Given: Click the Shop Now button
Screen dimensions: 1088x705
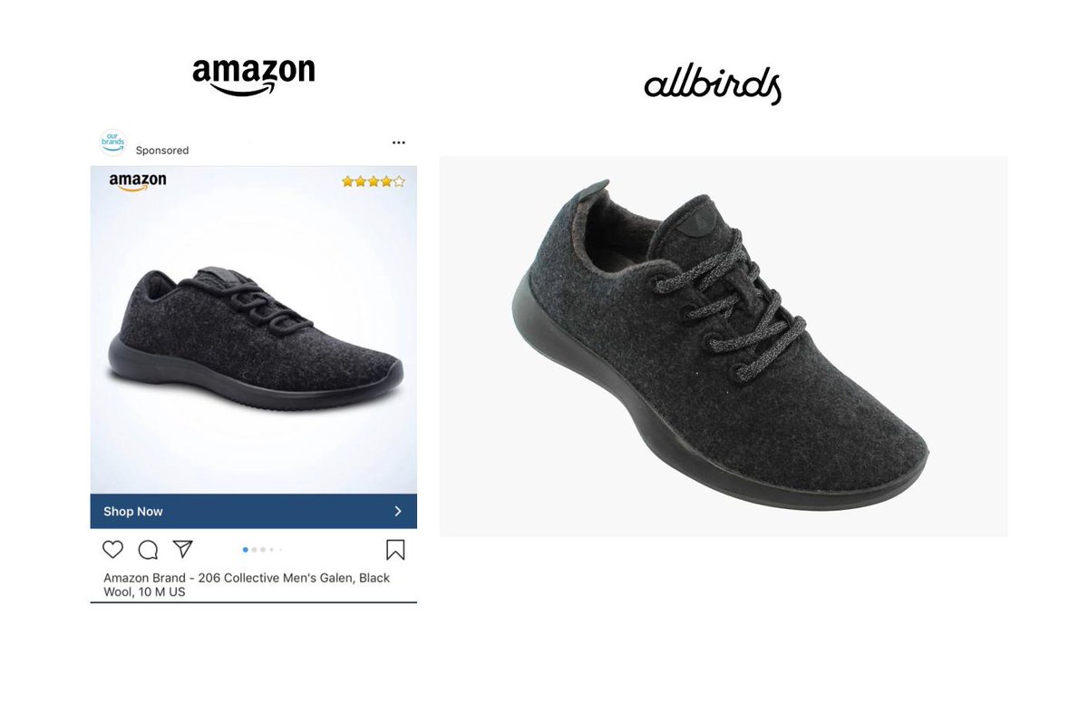Looking at the screenshot, I should (254, 511).
